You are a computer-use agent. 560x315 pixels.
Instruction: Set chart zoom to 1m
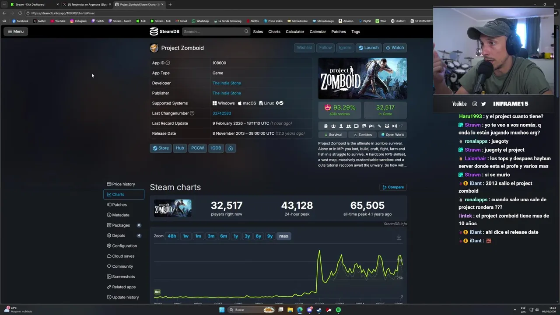198,236
